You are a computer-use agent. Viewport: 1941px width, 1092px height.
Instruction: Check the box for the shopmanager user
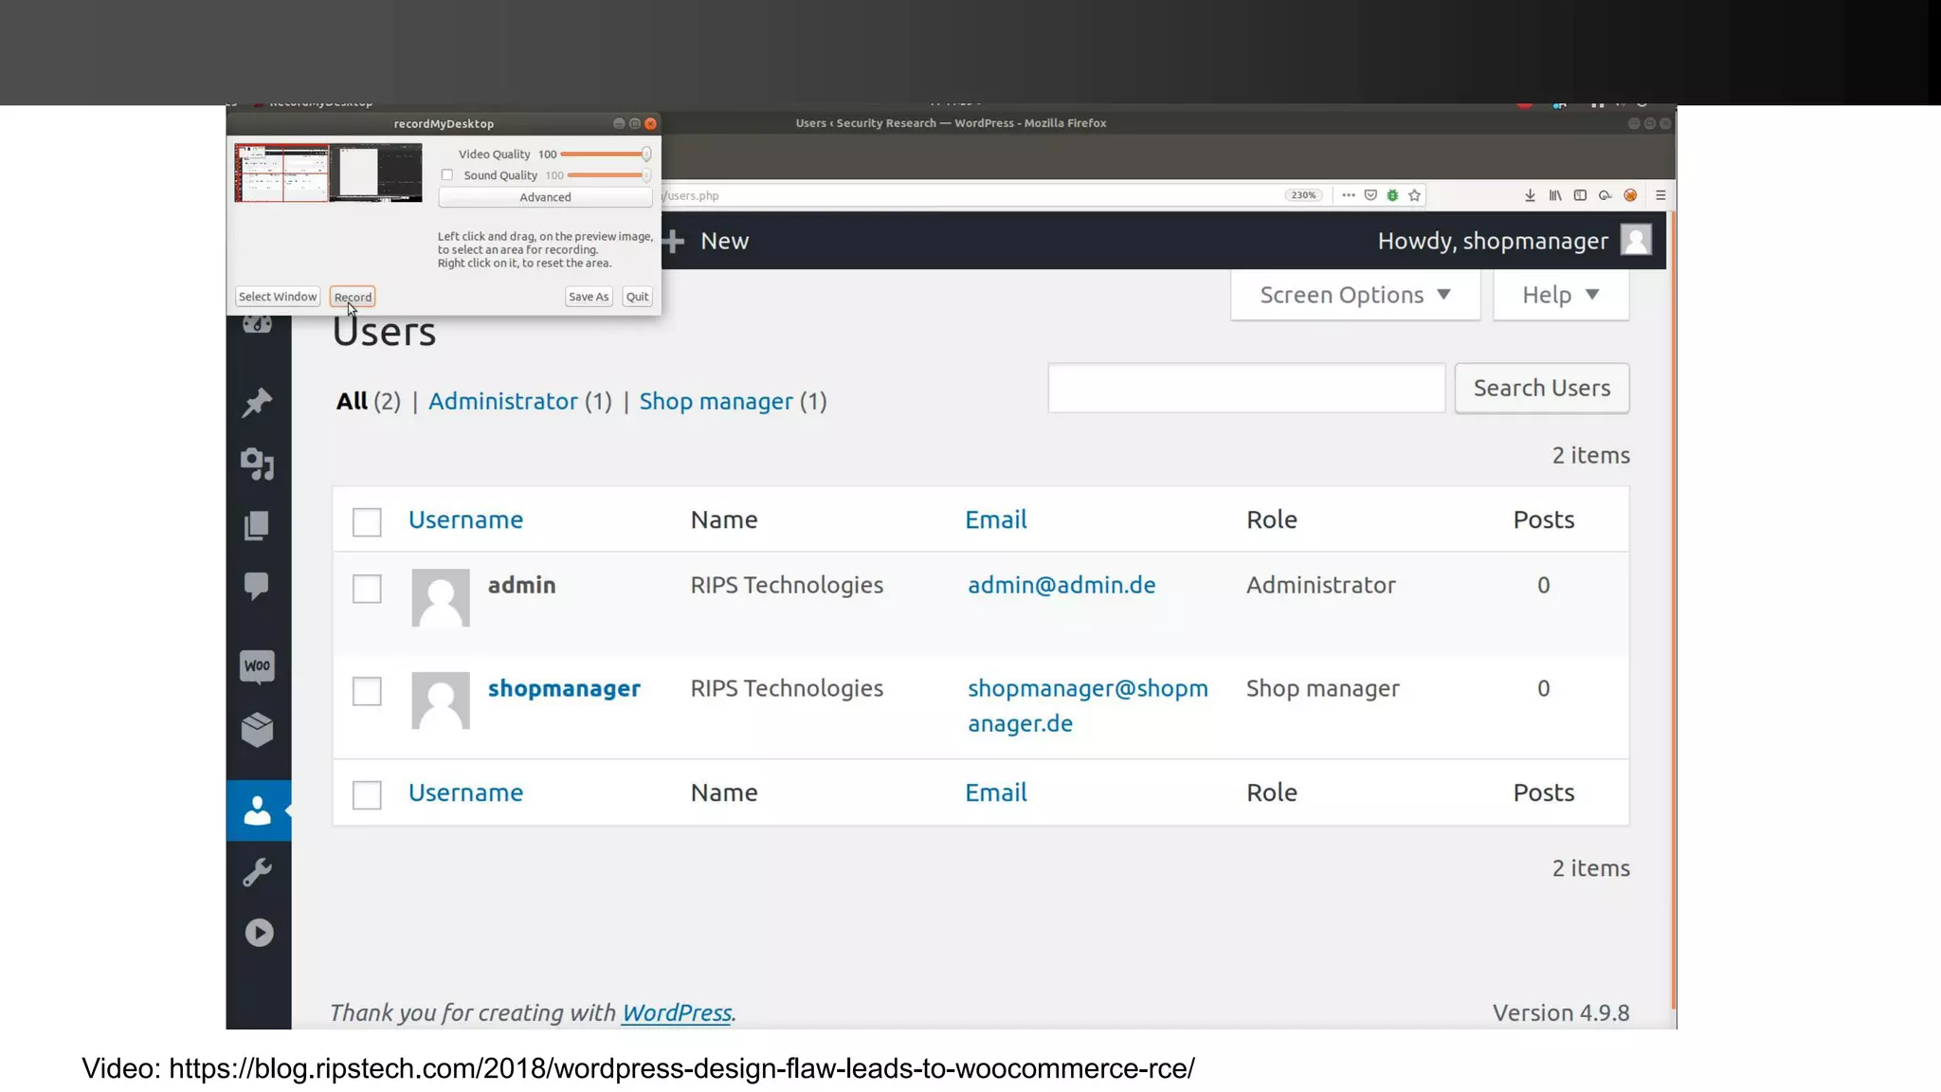tap(367, 691)
